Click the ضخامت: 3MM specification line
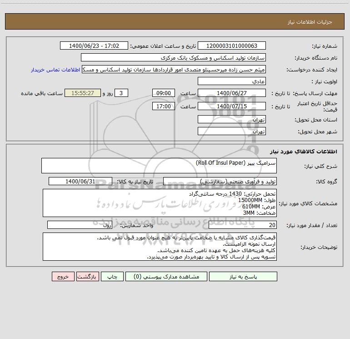350x339 pixels. point(259,213)
